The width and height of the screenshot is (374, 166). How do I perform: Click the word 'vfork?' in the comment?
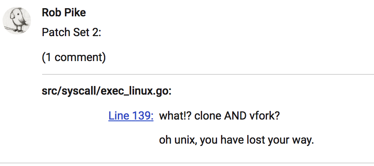[264, 116]
